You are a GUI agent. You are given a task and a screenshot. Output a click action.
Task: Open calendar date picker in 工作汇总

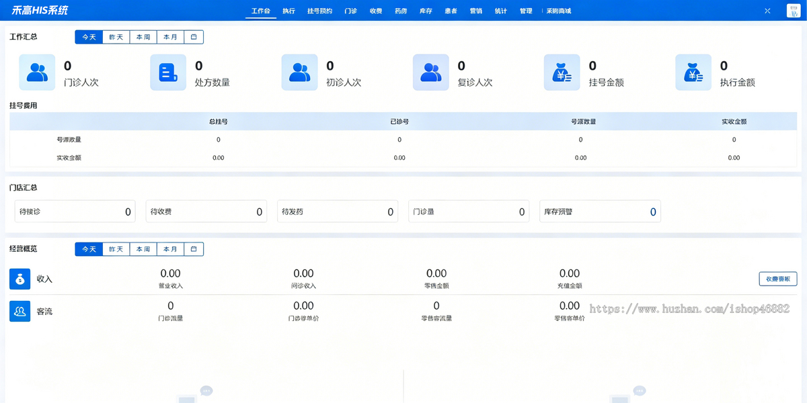[194, 37]
